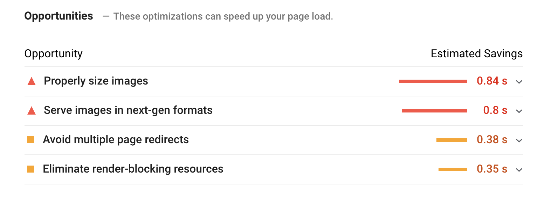Click the orange 0.38 s savings bar
538x204 pixels.
tap(451, 140)
